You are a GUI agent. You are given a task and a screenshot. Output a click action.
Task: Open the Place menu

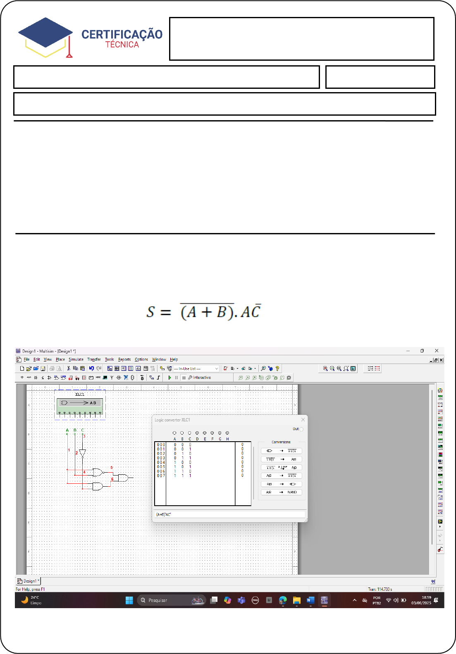pyautogui.click(x=60, y=359)
